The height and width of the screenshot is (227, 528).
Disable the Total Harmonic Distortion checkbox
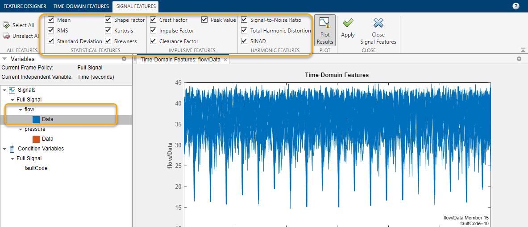click(244, 31)
